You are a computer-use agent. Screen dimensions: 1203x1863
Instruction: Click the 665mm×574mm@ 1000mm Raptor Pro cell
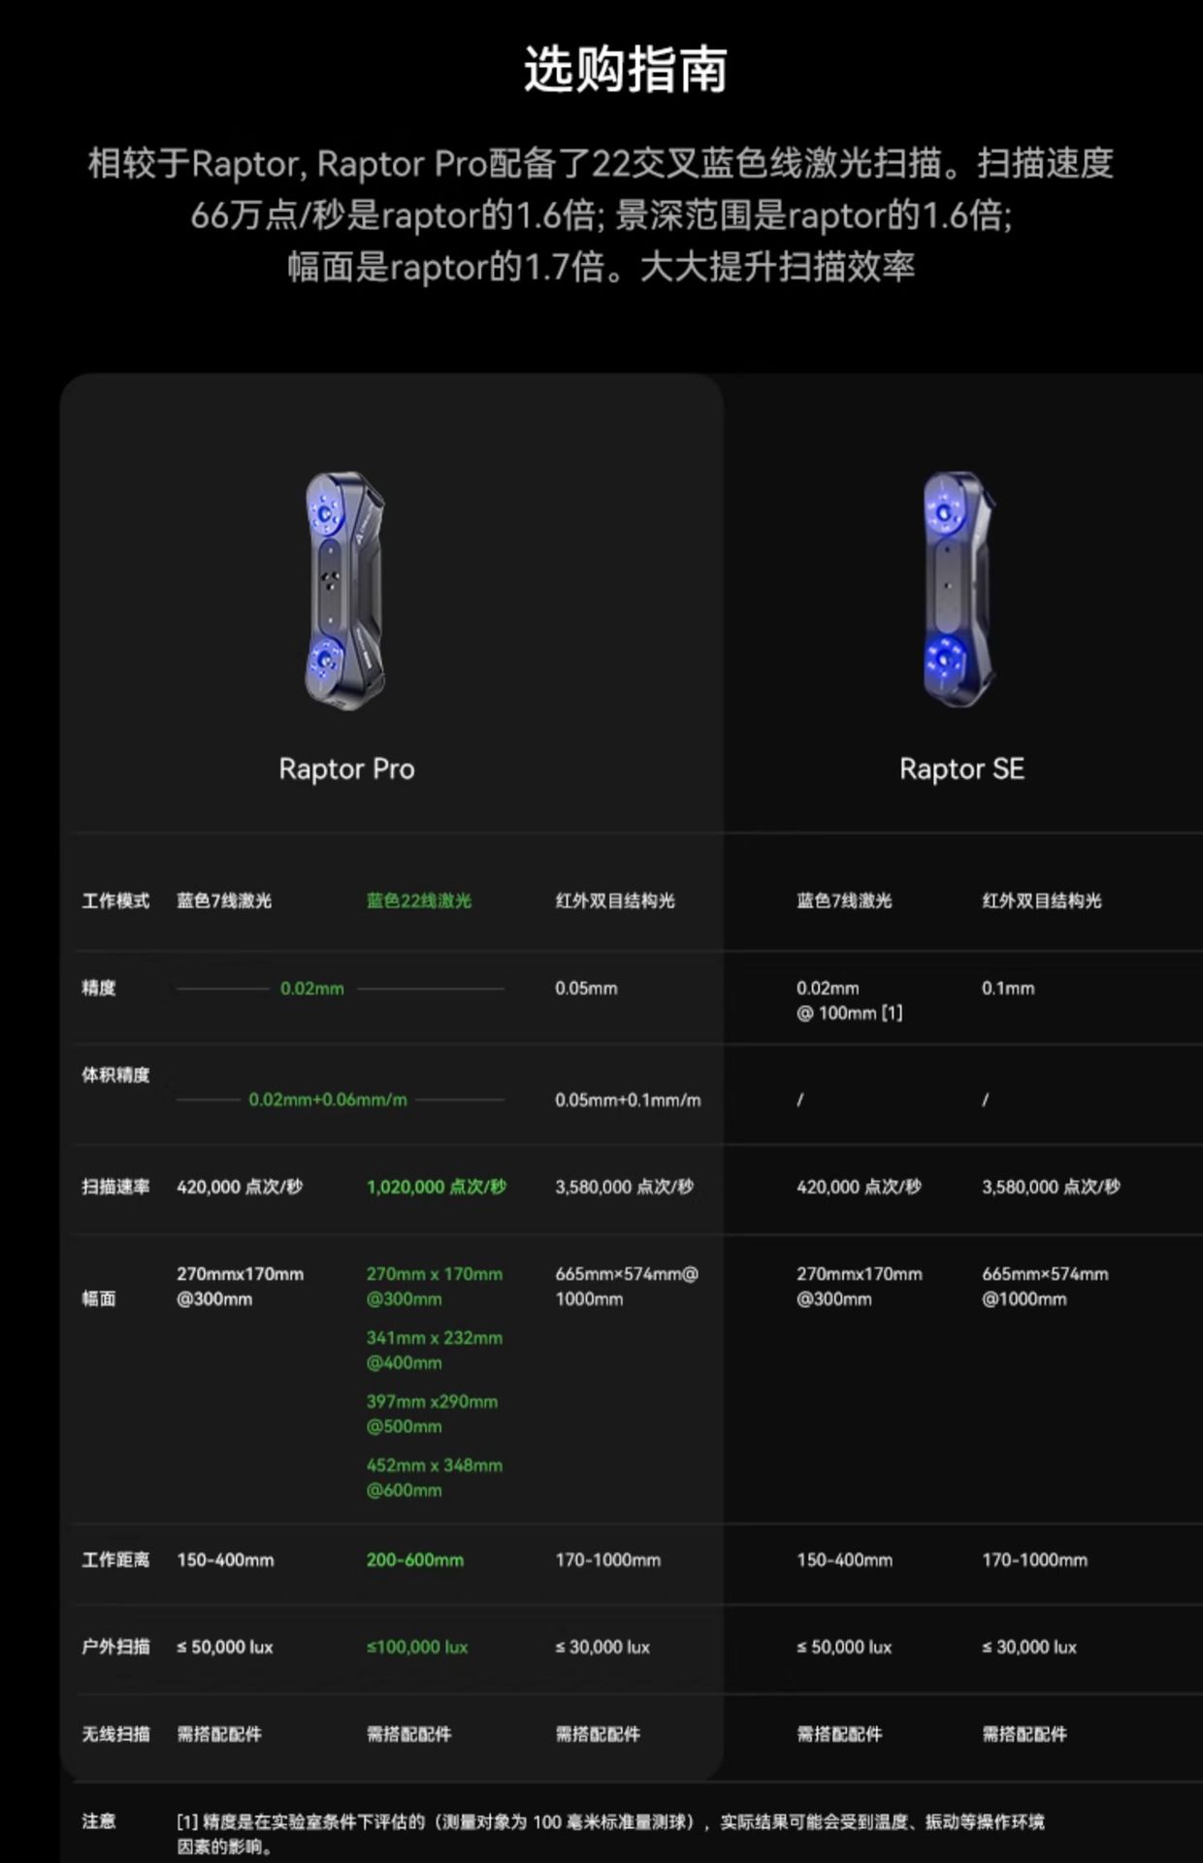point(627,1287)
